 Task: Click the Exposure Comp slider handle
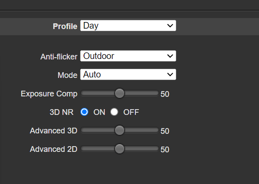click(120, 93)
